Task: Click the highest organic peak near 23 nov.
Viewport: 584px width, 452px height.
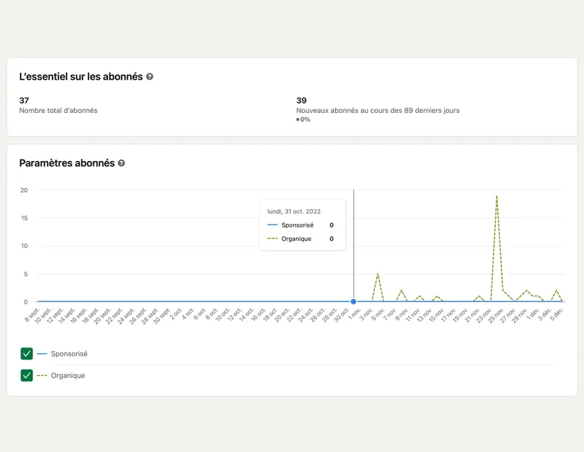Action: (497, 196)
